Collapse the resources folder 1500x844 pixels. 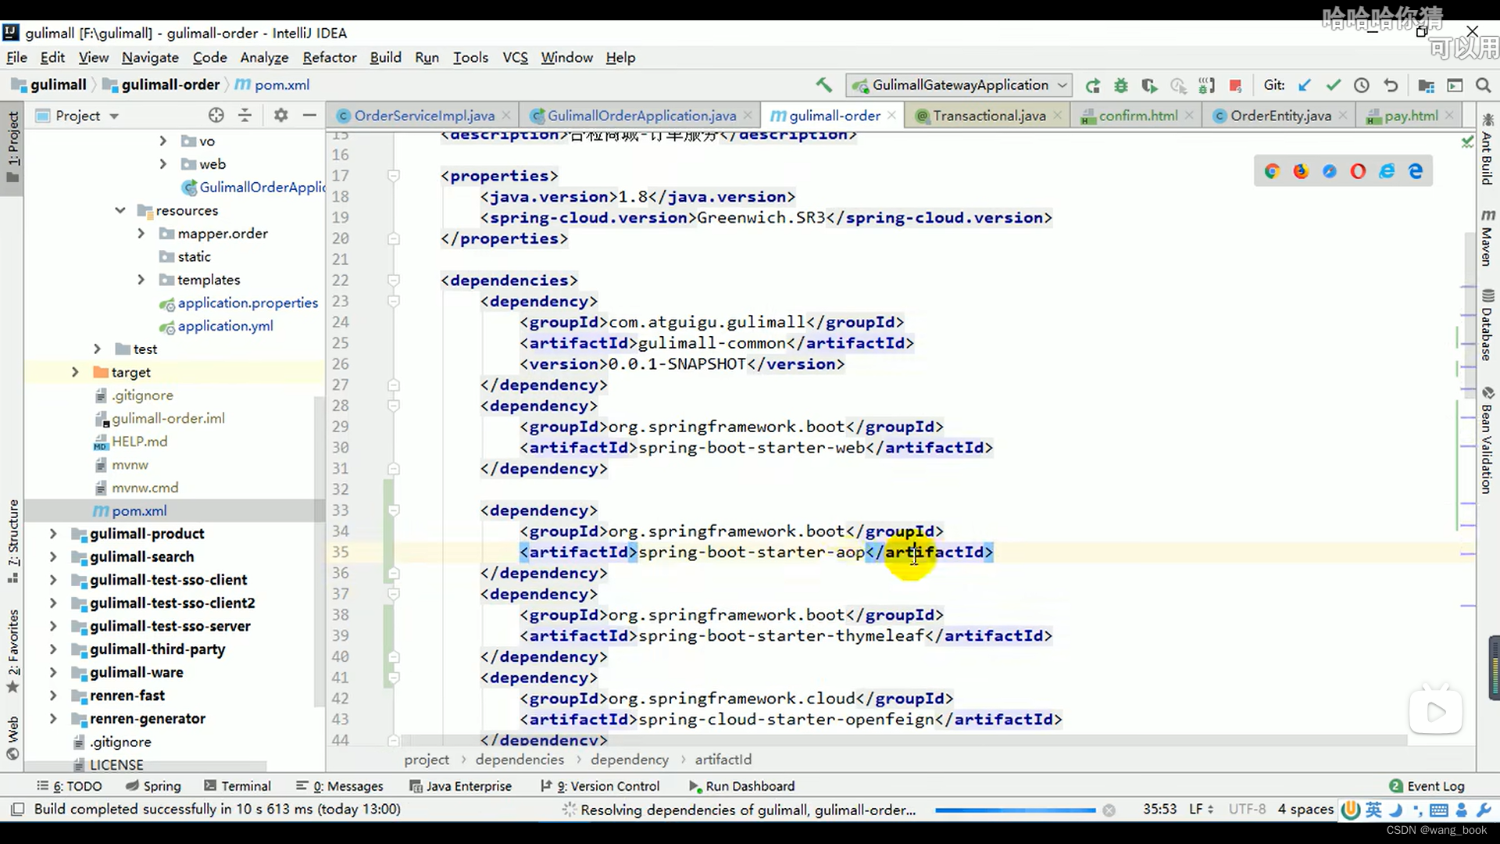coord(120,210)
